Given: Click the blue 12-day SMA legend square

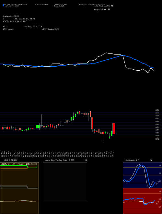Looking at the screenshot, I should coord(4,6).
